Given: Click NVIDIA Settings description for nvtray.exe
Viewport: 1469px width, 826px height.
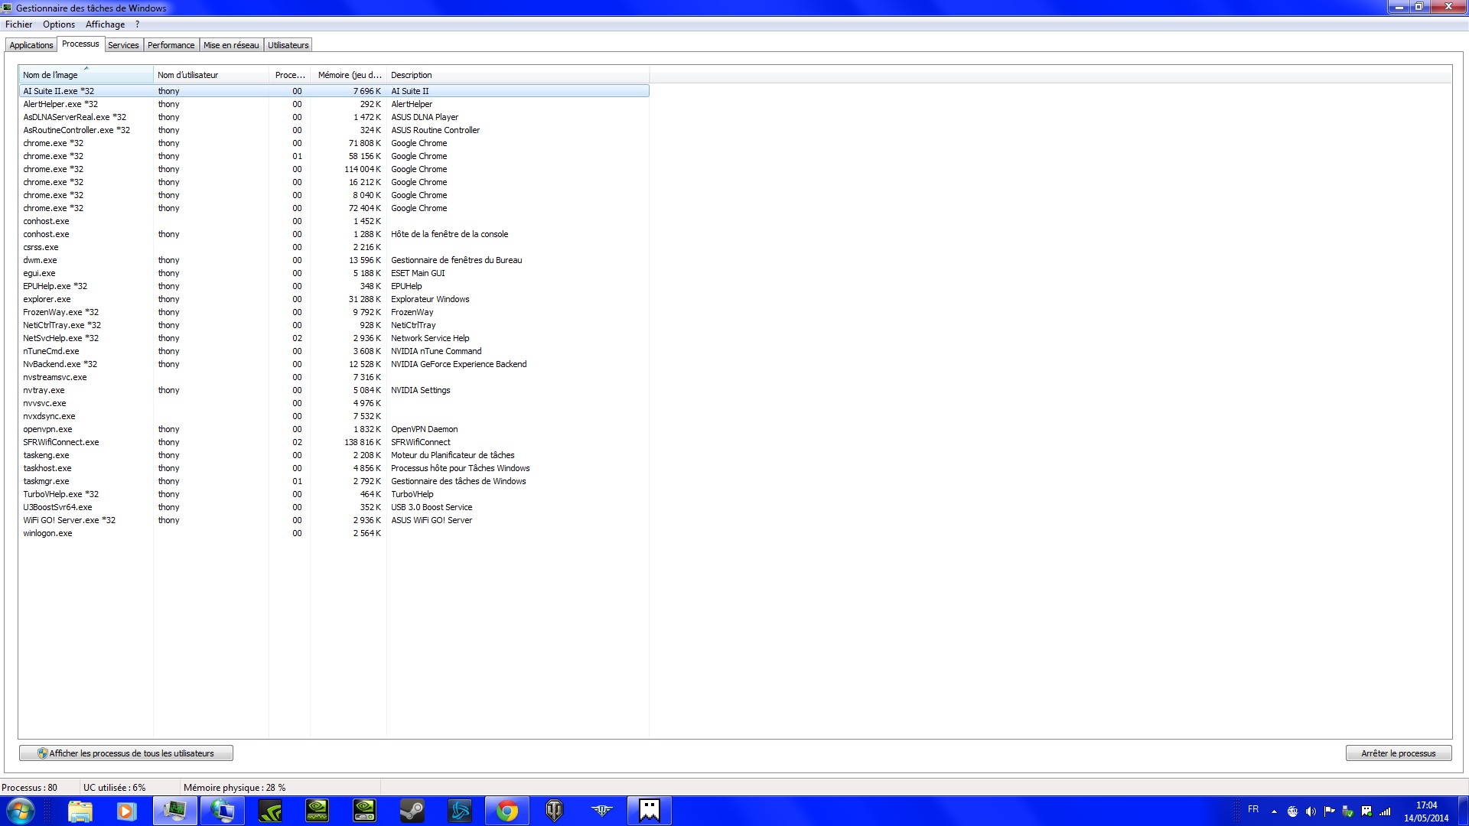Looking at the screenshot, I should click(421, 390).
